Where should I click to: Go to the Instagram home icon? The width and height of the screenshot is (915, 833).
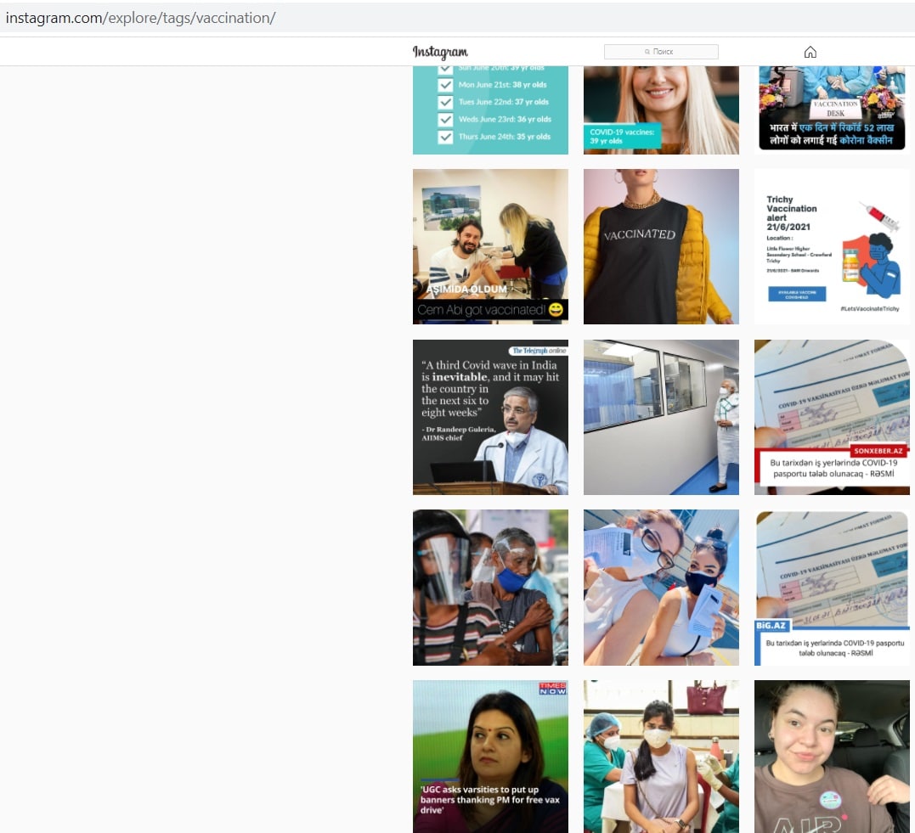point(810,53)
